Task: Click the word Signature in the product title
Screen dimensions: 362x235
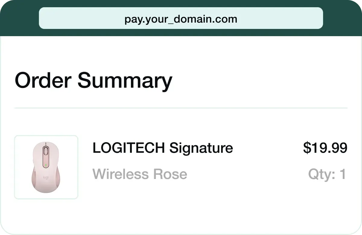Action: (201, 148)
